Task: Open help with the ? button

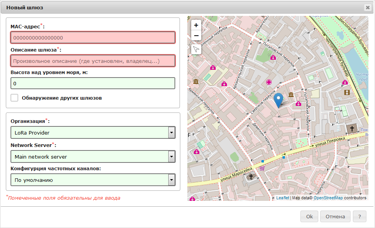Action: 360,216
